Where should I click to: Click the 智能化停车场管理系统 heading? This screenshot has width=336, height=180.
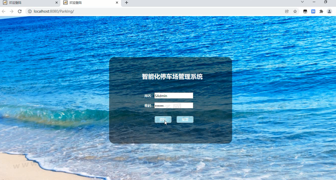[x=172, y=76]
